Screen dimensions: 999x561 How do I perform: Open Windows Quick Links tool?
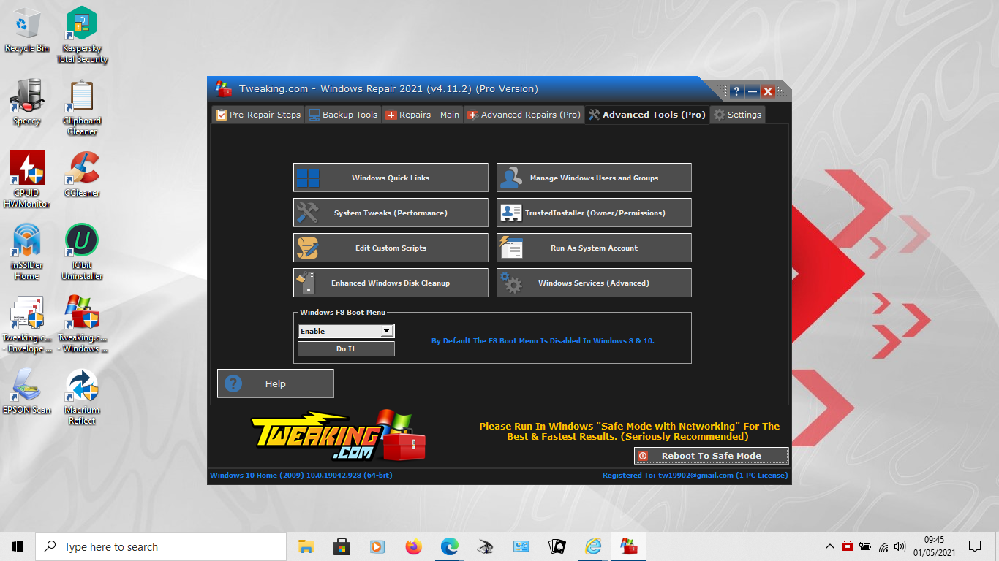pos(391,178)
